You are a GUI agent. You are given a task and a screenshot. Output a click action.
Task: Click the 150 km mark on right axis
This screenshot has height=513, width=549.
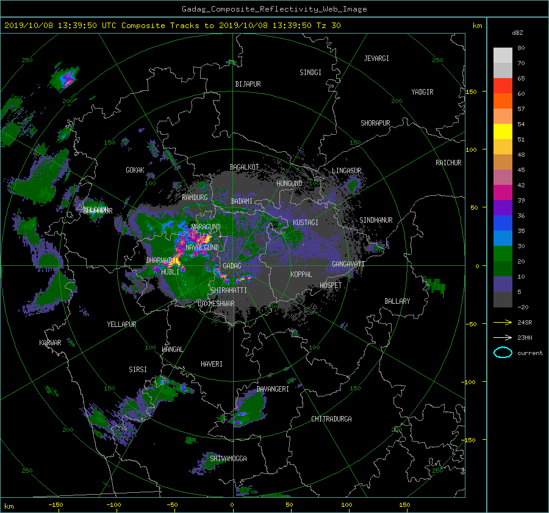pos(471,91)
